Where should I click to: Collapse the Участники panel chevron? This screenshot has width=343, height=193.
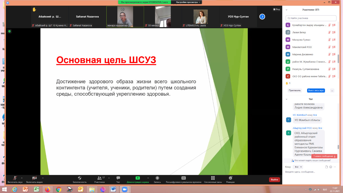286,10
